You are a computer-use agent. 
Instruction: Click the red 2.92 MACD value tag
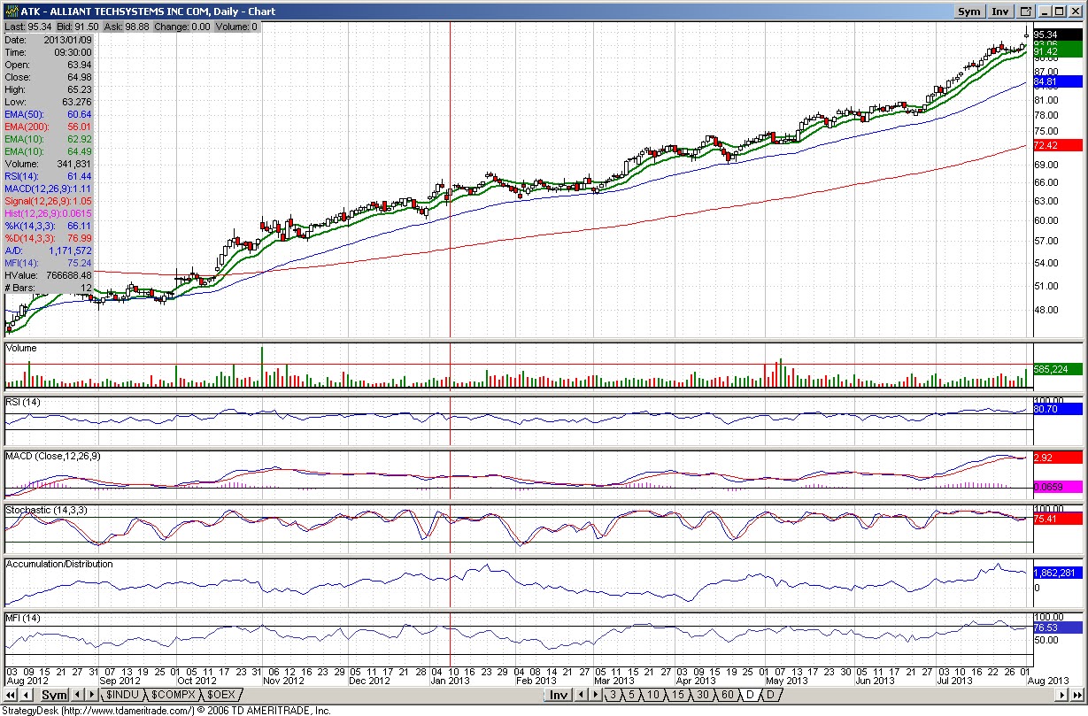[x=1058, y=457]
